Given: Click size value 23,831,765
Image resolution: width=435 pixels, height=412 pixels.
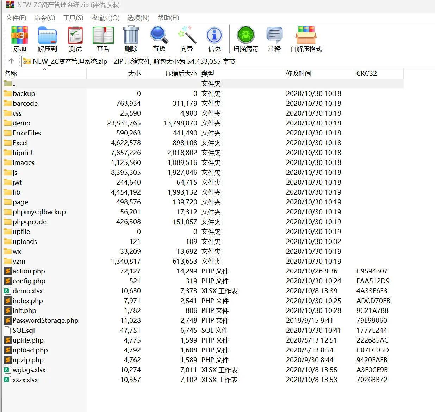Looking at the screenshot, I should (x=124, y=123).
